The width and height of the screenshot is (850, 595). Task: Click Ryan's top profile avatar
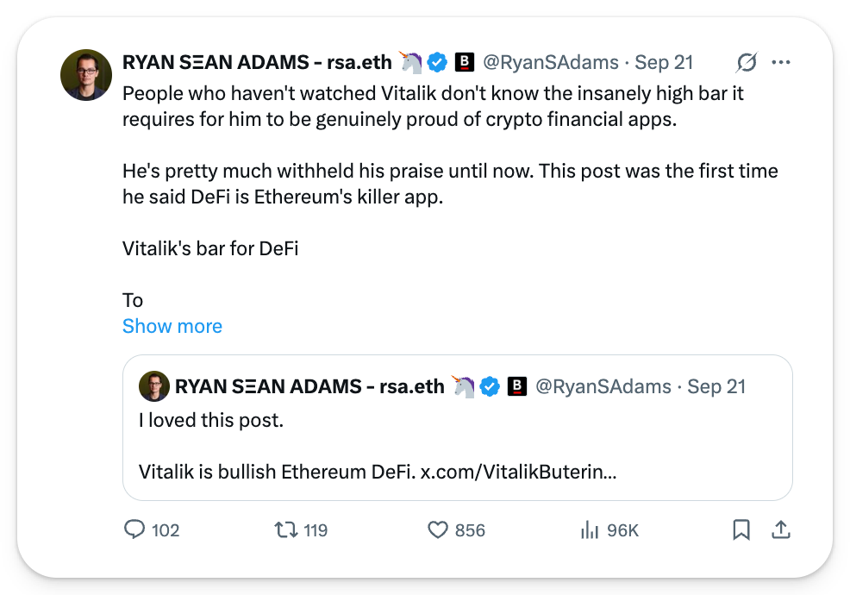pyautogui.click(x=86, y=74)
